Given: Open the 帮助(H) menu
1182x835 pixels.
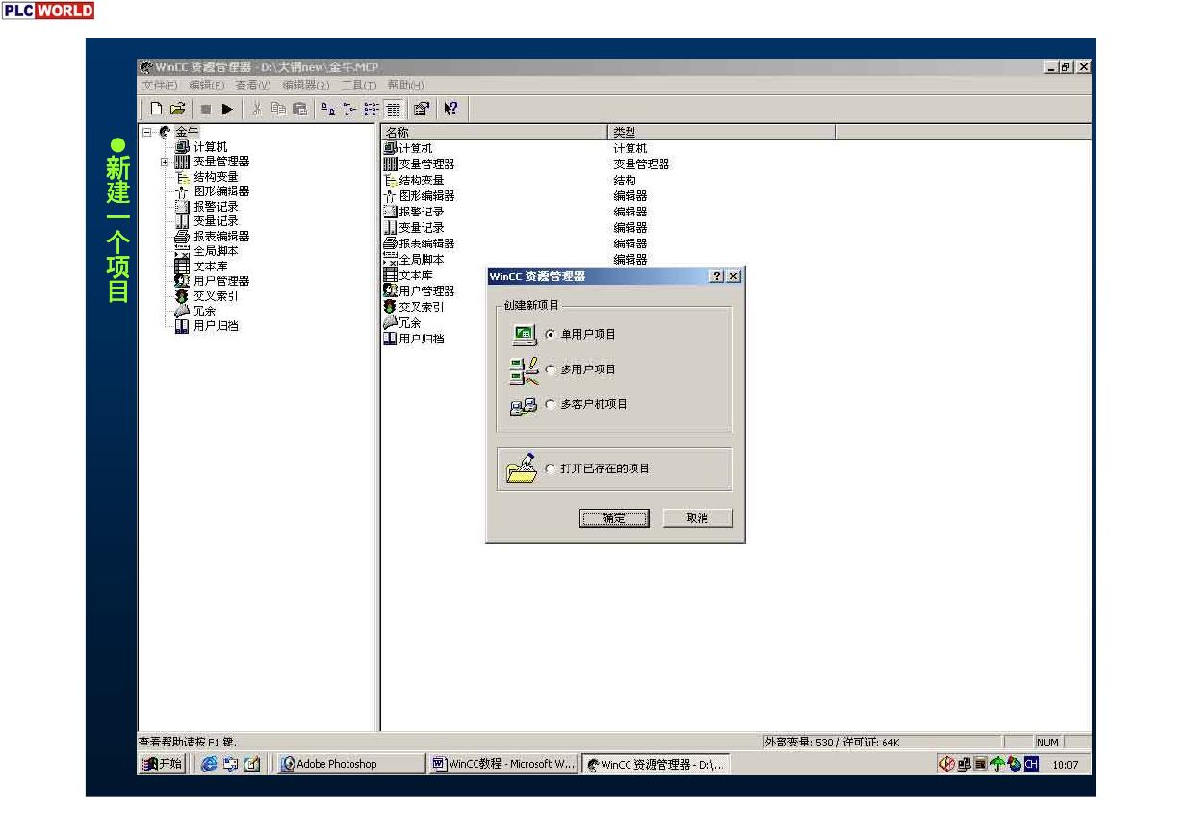Looking at the screenshot, I should (x=405, y=86).
